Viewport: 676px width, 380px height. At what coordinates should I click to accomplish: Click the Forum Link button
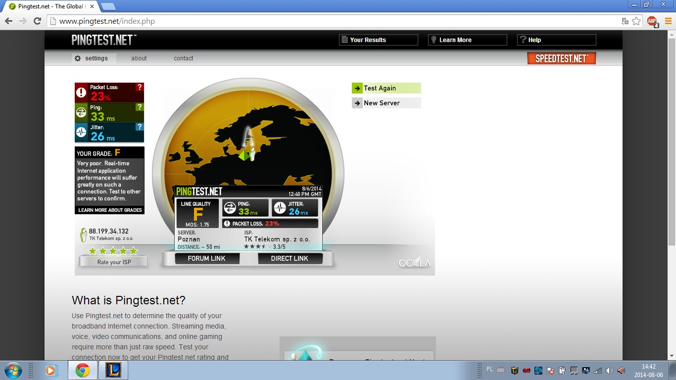coord(207,258)
